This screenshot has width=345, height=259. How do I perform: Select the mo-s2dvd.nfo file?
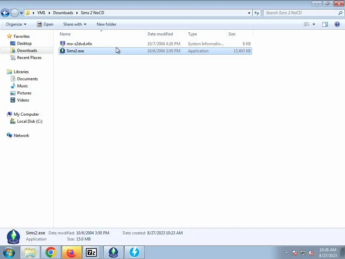[79, 44]
